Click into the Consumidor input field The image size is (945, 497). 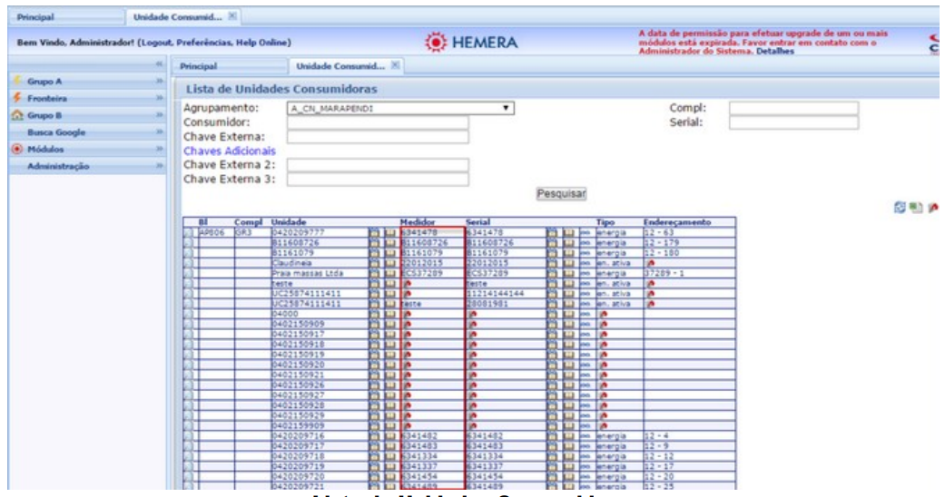click(377, 122)
